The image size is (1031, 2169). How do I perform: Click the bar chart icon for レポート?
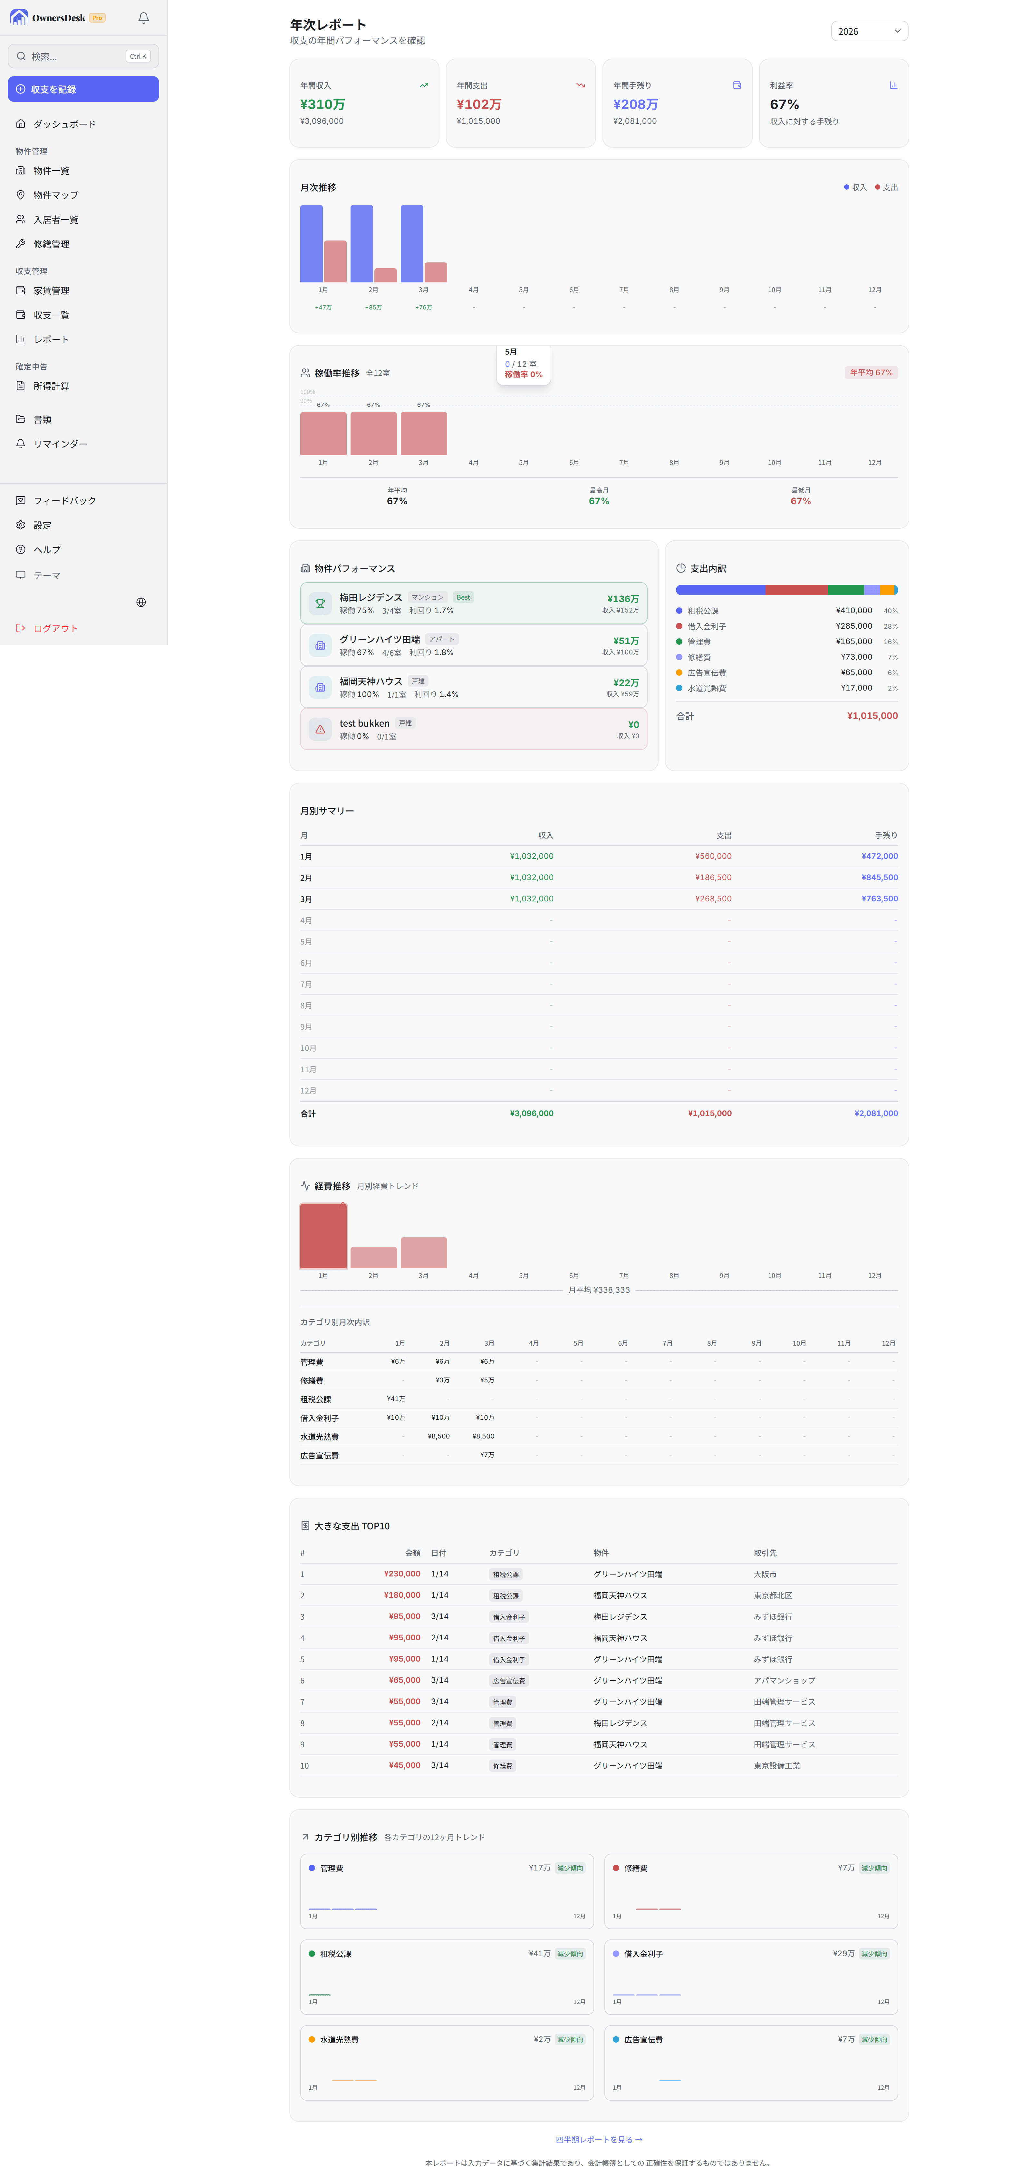point(21,339)
